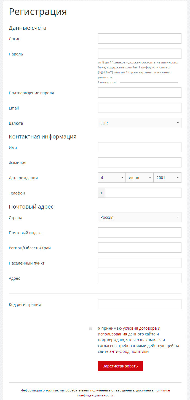
Task: Open the условия договора link
Action: tap(140, 328)
